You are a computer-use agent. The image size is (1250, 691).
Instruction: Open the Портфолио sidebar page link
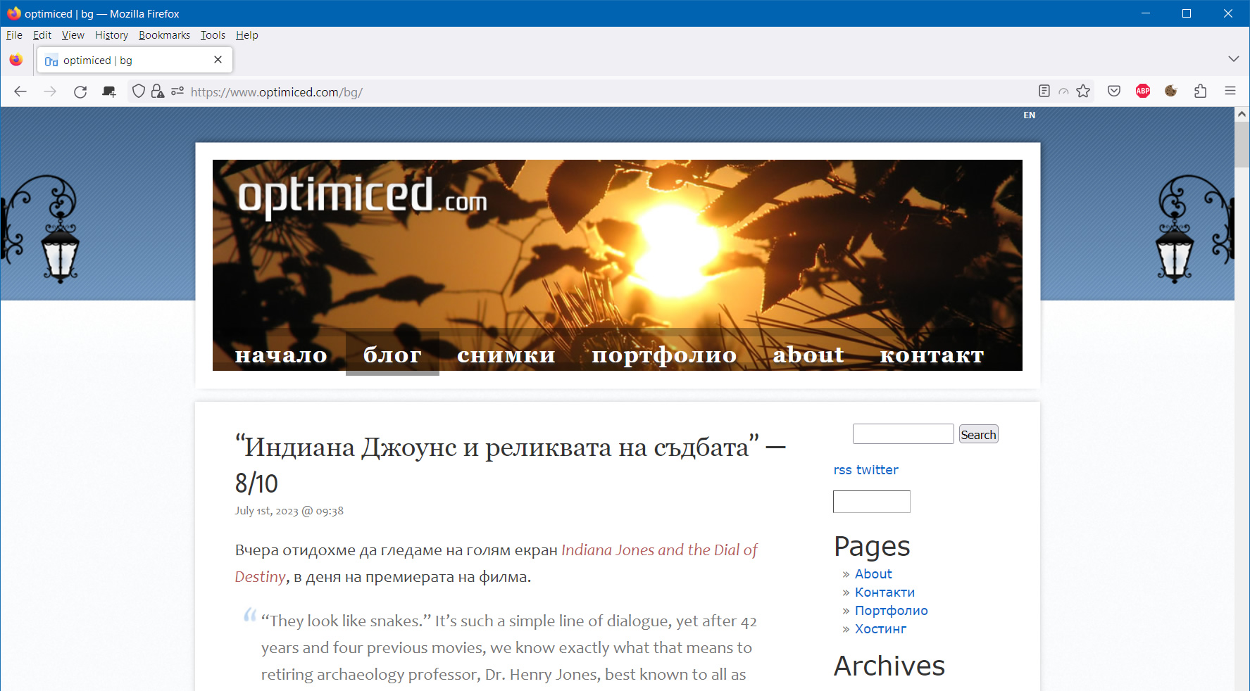[x=891, y=611]
